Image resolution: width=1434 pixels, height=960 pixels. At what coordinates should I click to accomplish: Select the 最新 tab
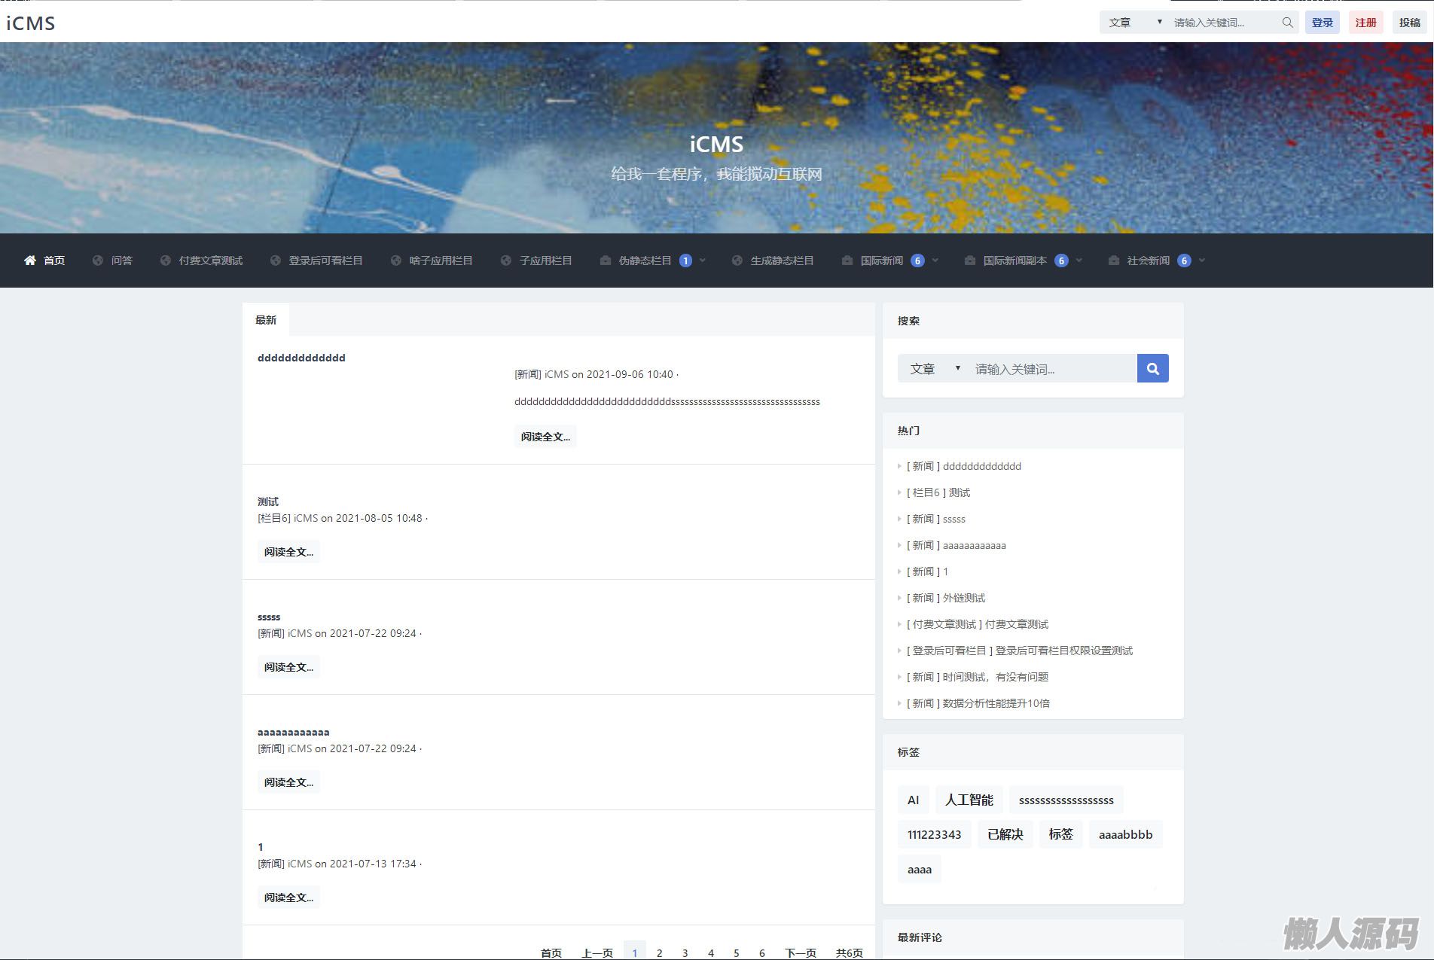pos(266,320)
